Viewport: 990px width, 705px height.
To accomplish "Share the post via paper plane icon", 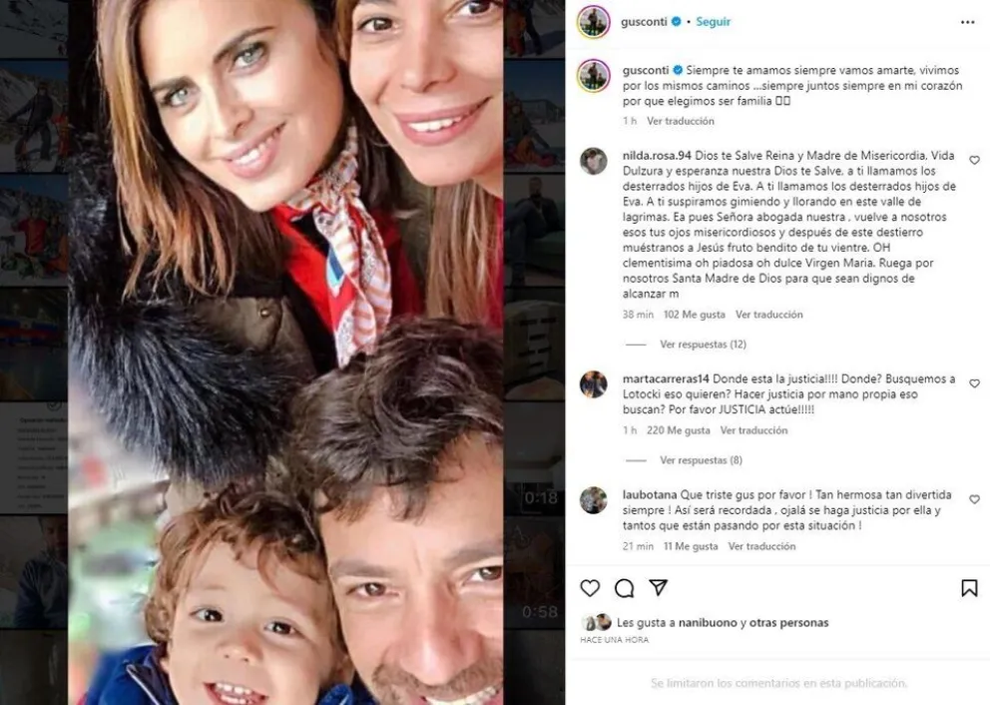I will point(658,587).
